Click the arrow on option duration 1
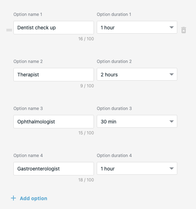The height and width of the screenshot is (209, 196). coord(172,27)
